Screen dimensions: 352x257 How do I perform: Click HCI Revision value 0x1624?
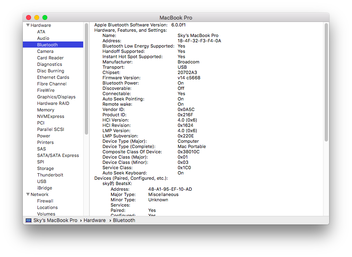click(185, 125)
